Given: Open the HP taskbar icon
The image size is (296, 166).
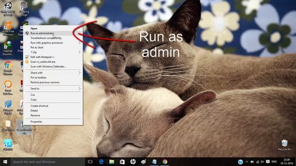Looking at the screenshot, I should point(133,162).
